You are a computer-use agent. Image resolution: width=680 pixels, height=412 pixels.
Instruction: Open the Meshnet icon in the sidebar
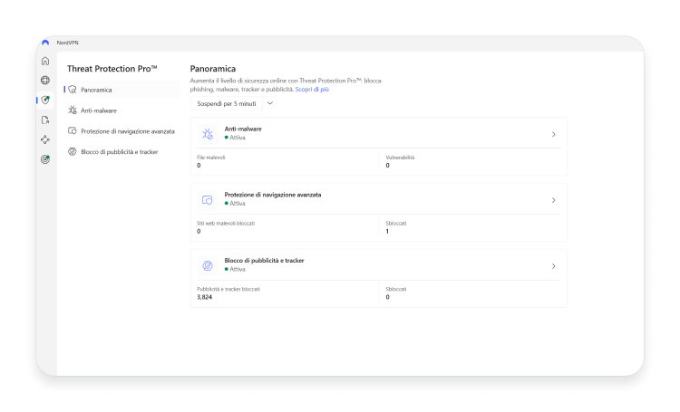coord(45,139)
